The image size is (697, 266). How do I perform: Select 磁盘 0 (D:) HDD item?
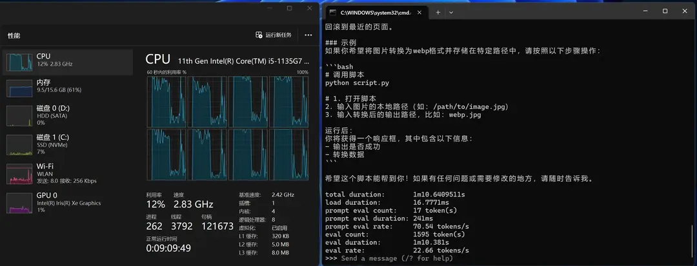68,115
